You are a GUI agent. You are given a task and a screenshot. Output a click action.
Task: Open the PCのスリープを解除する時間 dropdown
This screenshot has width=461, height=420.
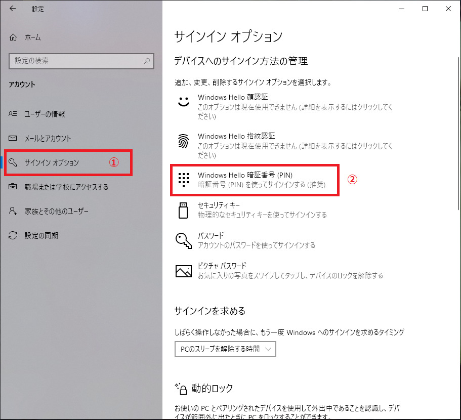pos(225,349)
